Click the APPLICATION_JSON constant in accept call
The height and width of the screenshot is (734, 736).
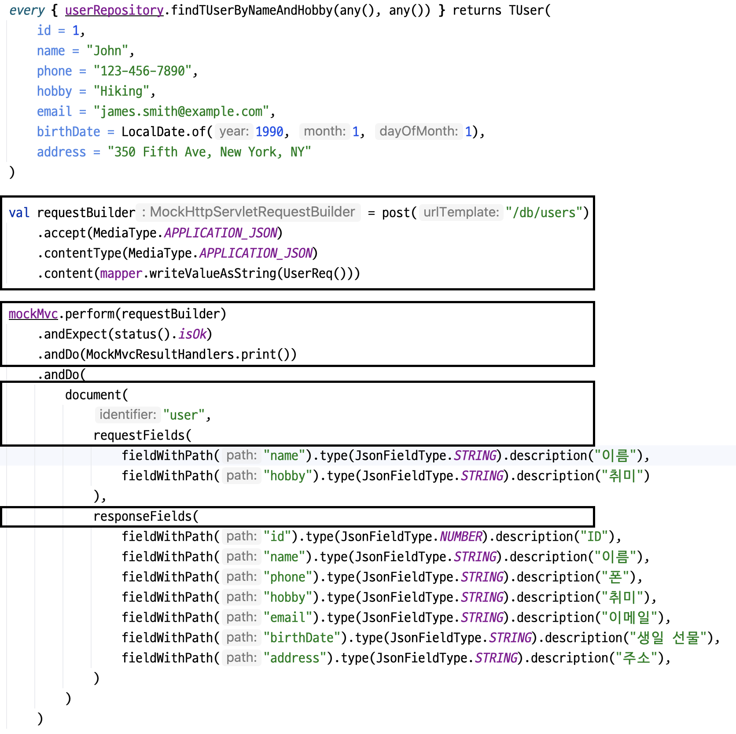(x=221, y=233)
